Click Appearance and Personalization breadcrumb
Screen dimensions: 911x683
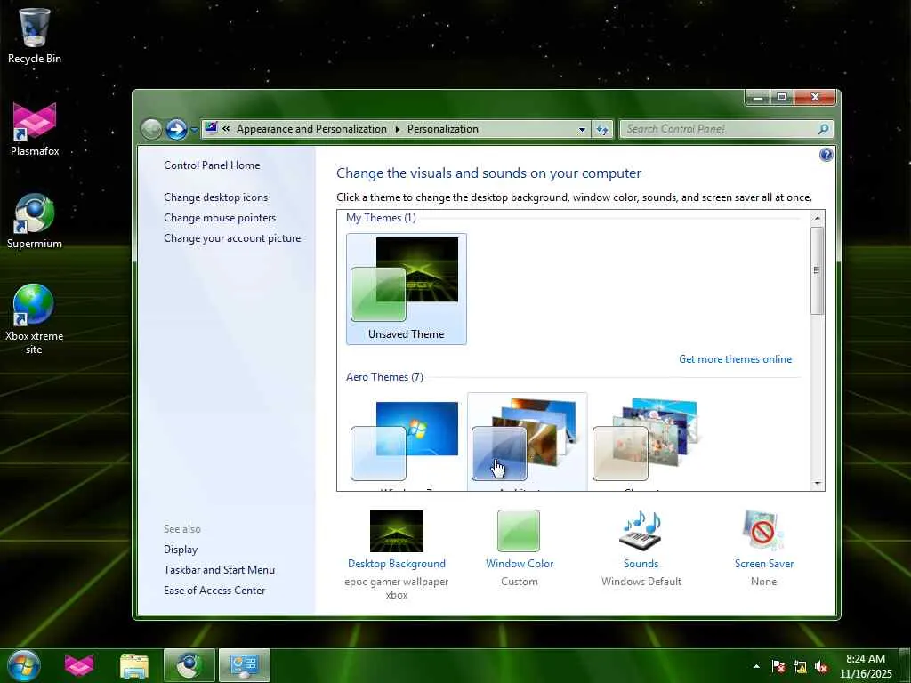[311, 129]
